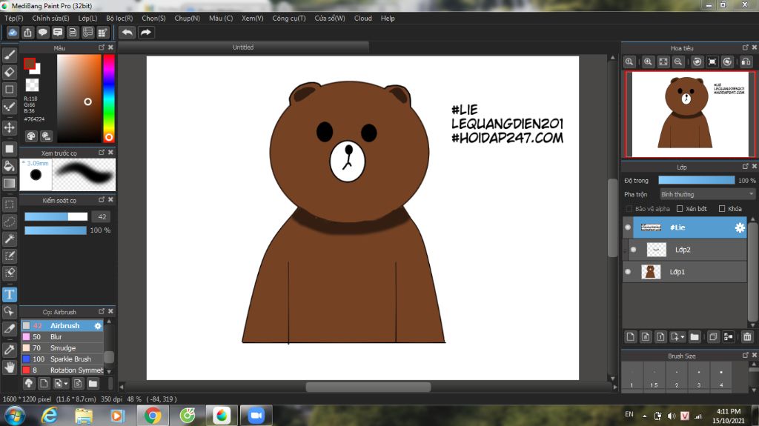Open Airbrush brush settings gear
Image resolution: width=759 pixels, height=426 pixels.
tap(98, 326)
